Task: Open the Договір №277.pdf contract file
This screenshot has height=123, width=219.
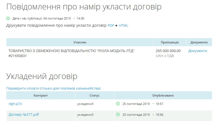Action: (x=24, y=114)
